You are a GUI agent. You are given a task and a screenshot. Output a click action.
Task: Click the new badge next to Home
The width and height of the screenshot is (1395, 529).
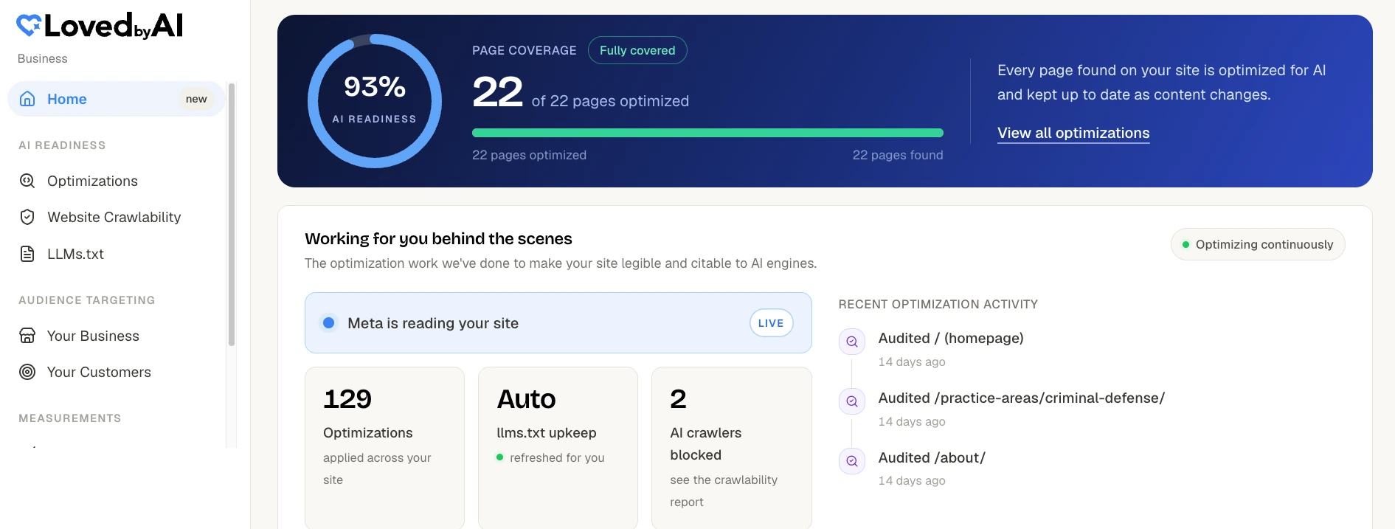click(196, 99)
